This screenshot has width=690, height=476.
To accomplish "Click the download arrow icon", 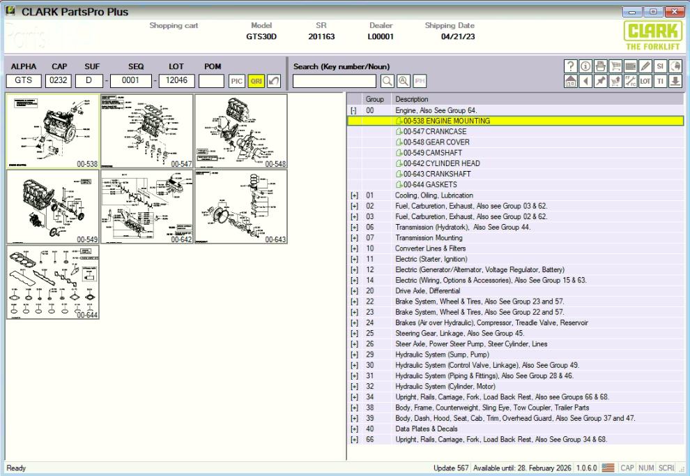I will point(675,80).
